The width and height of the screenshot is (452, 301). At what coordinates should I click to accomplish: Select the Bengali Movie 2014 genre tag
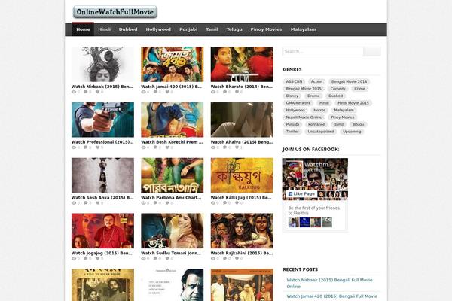349,81
